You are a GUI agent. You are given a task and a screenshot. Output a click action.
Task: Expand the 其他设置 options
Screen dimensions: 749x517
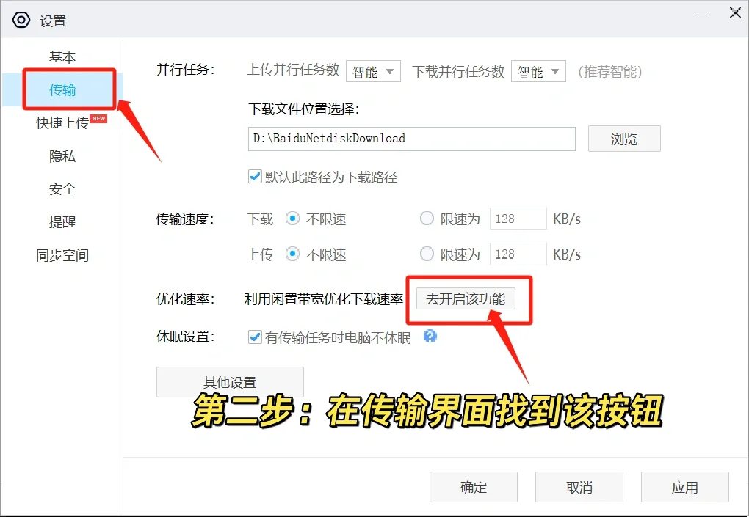(x=229, y=381)
